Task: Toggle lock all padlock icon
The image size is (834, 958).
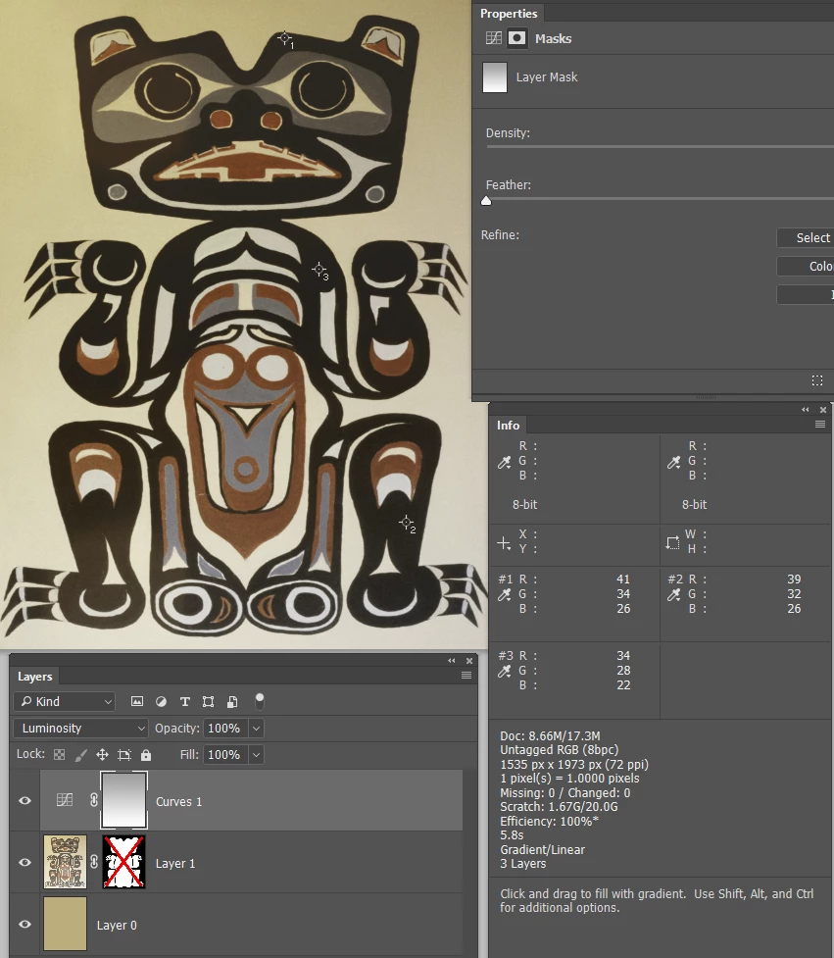Action: (146, 755)
